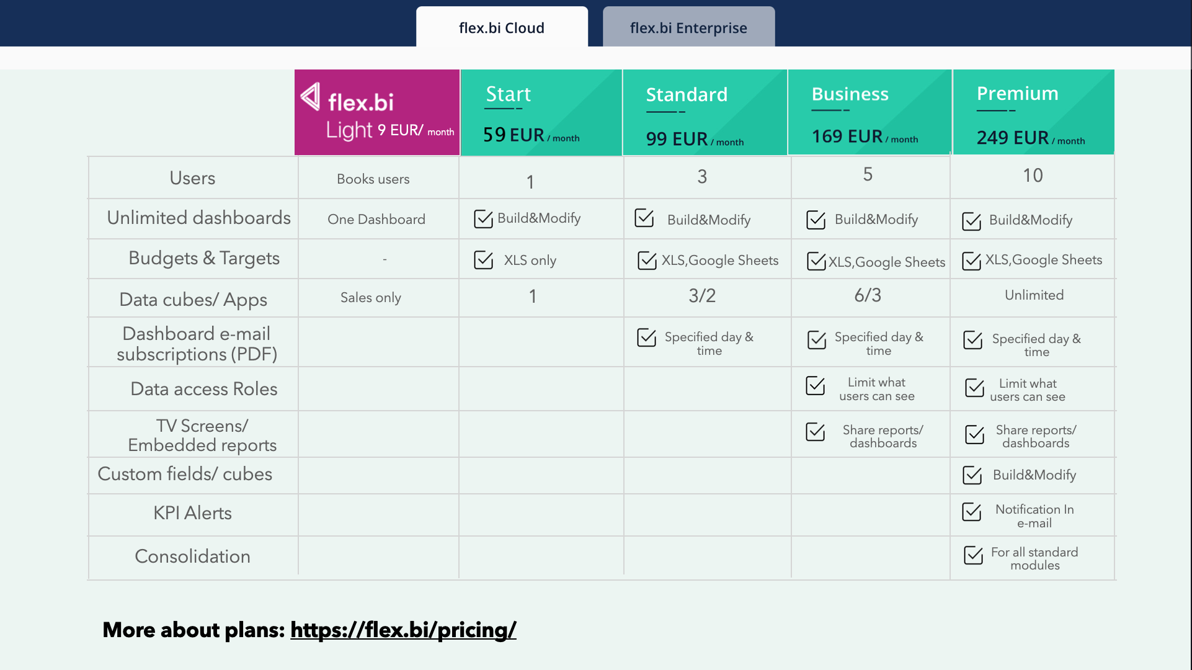Open the flex.bi/pricing link
This screenshot has height=670, width=1192.
(403, 630)
